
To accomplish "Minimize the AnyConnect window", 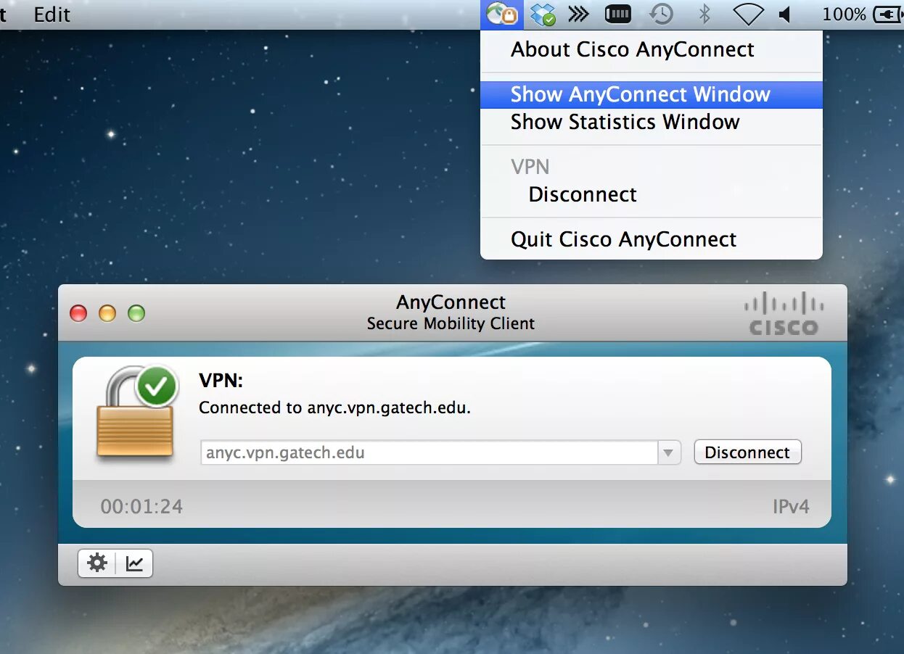I will (107, 313).
